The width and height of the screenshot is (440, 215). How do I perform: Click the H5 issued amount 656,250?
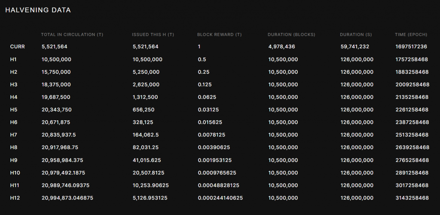point(144,110)
